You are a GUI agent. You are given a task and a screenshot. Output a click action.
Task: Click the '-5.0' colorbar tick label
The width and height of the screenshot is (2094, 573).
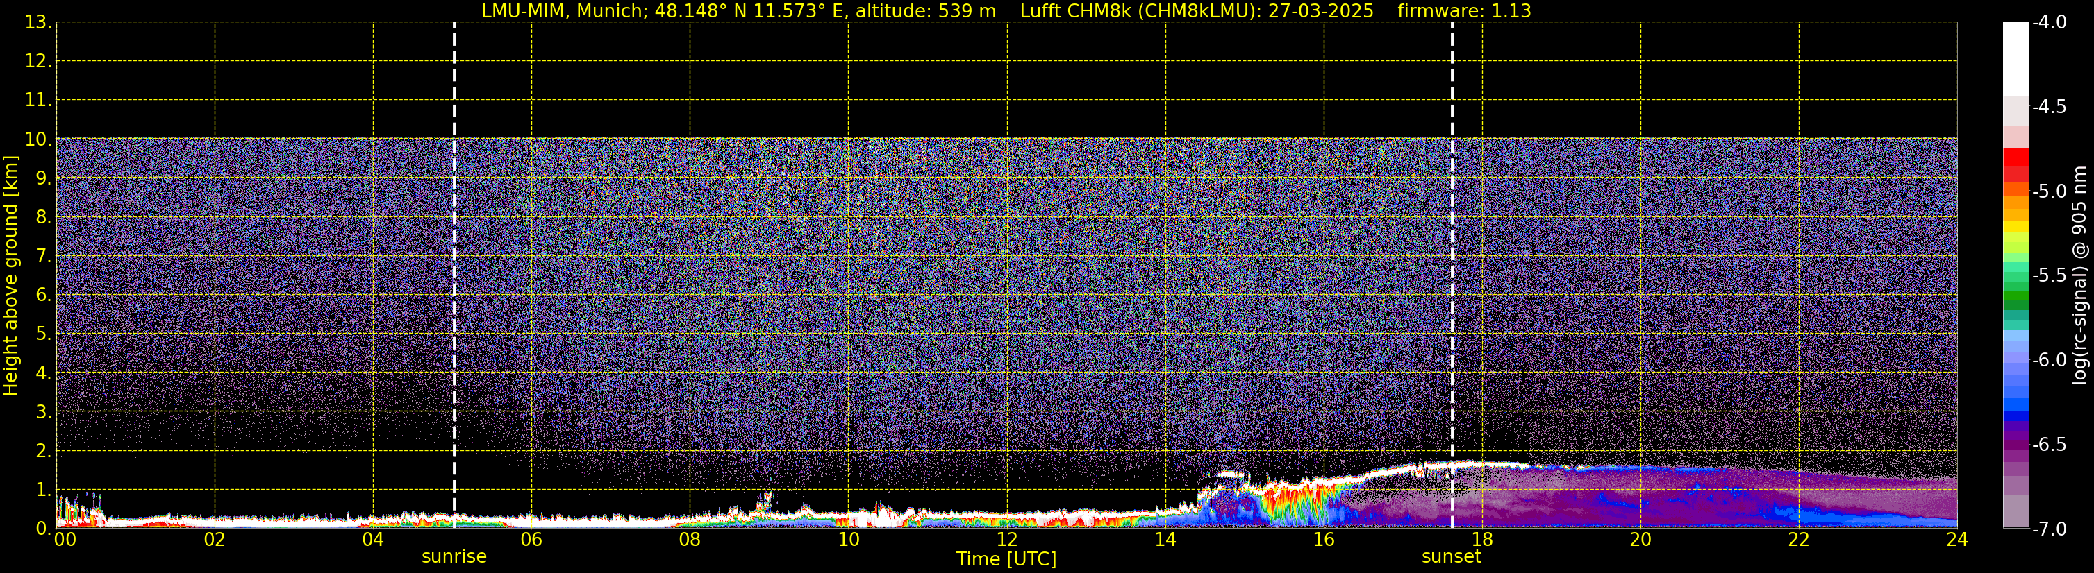pos(2050,191)
